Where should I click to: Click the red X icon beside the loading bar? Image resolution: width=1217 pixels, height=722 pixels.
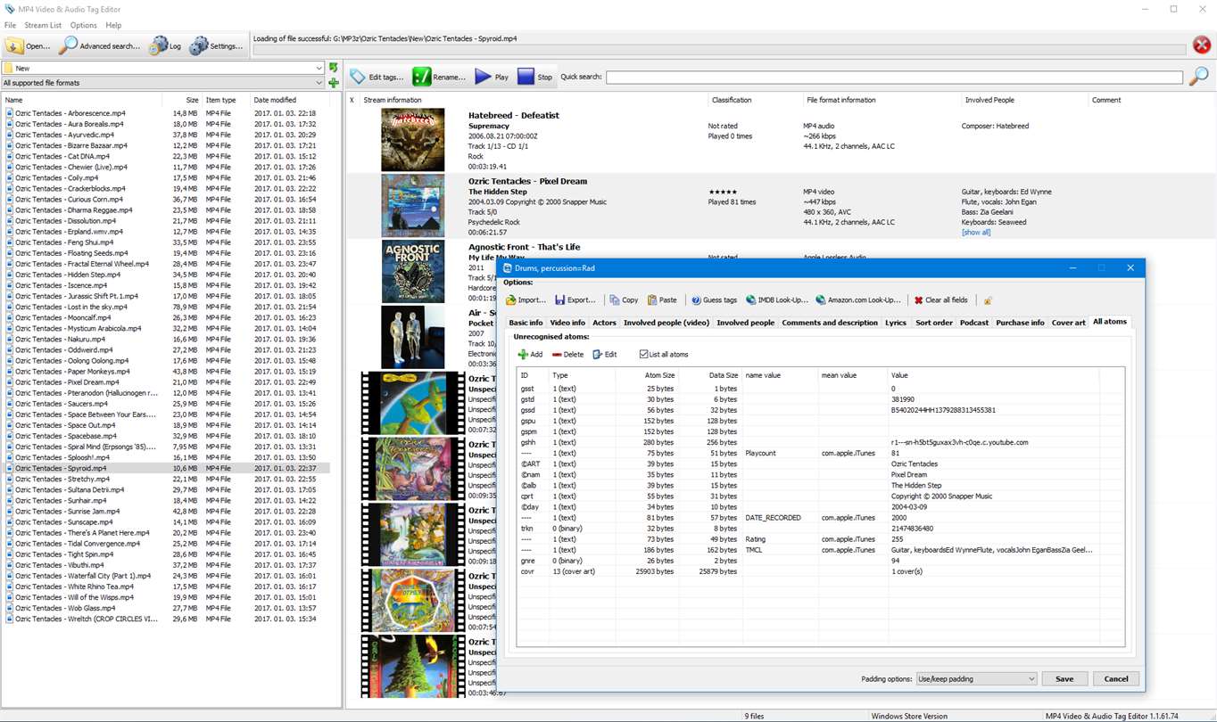click(x=1202, y=45)
